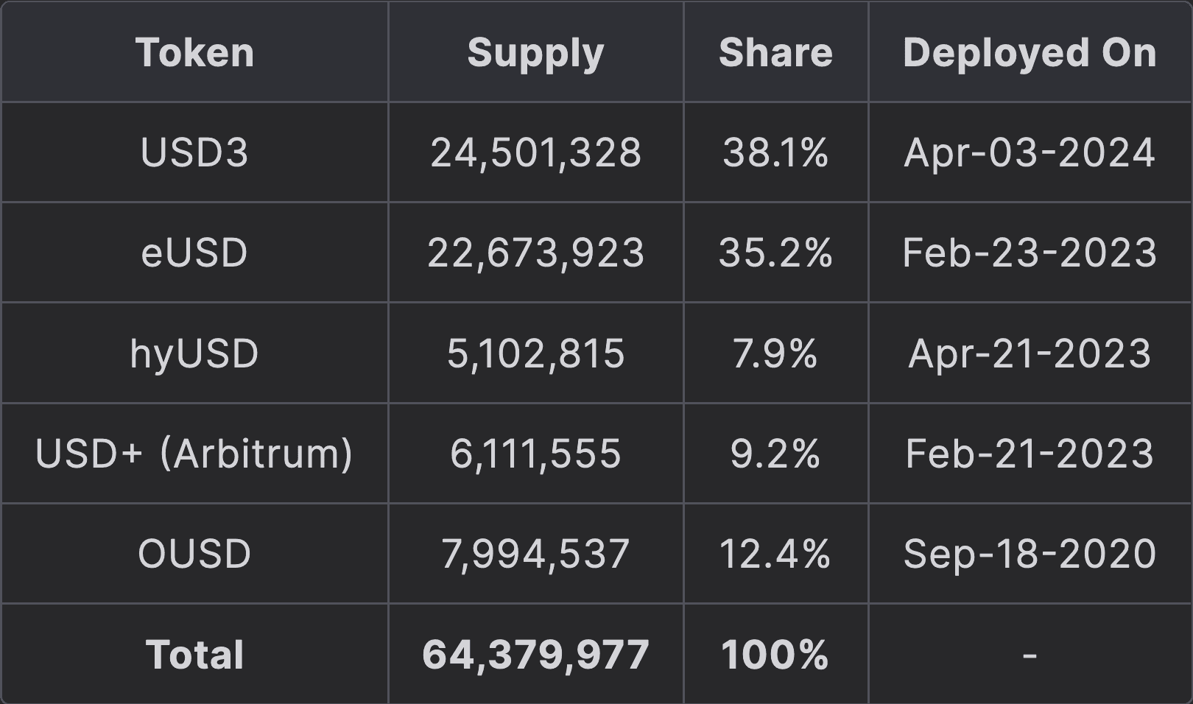The image size is (1193, 704).
Task: Click the total supply 64,379,977
Action: pyautogui.click(x=535, y=655)
